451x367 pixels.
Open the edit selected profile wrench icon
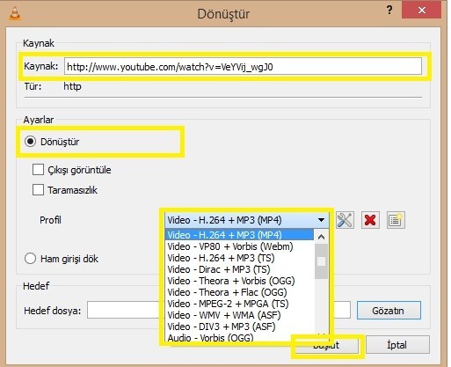point(345,220)
